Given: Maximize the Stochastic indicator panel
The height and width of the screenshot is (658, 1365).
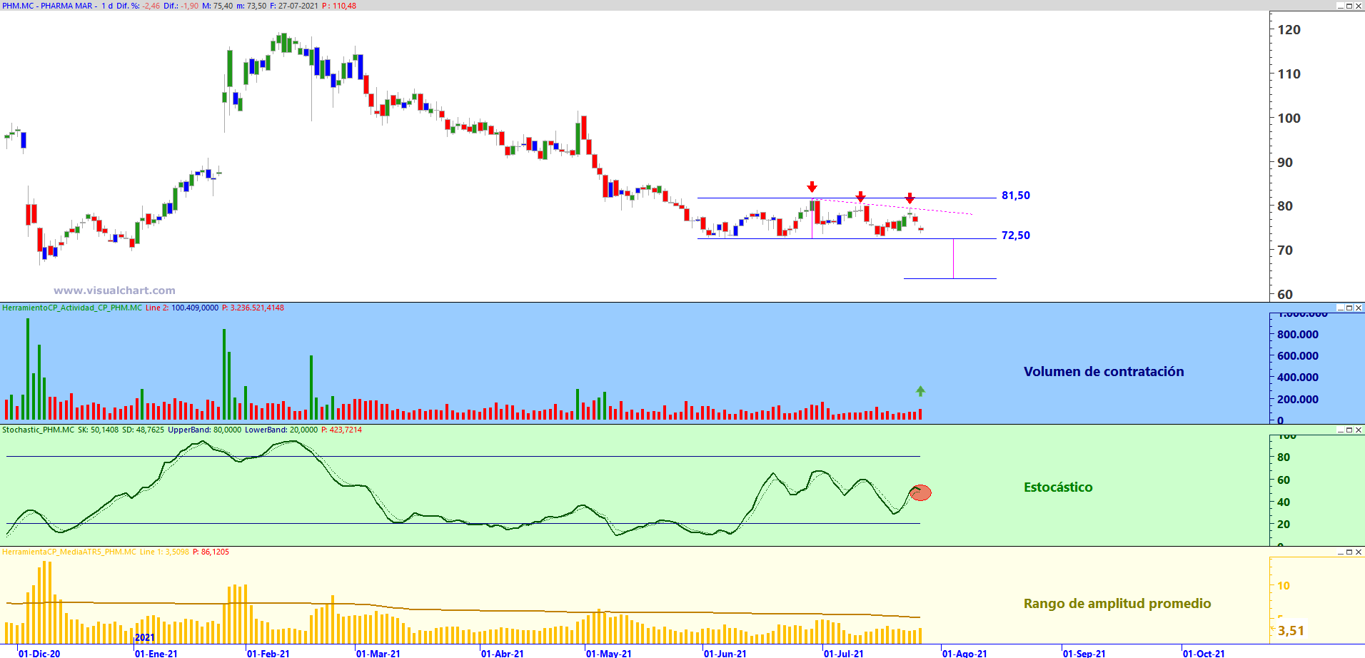Looking at the screenshot, I should 1349,430.
